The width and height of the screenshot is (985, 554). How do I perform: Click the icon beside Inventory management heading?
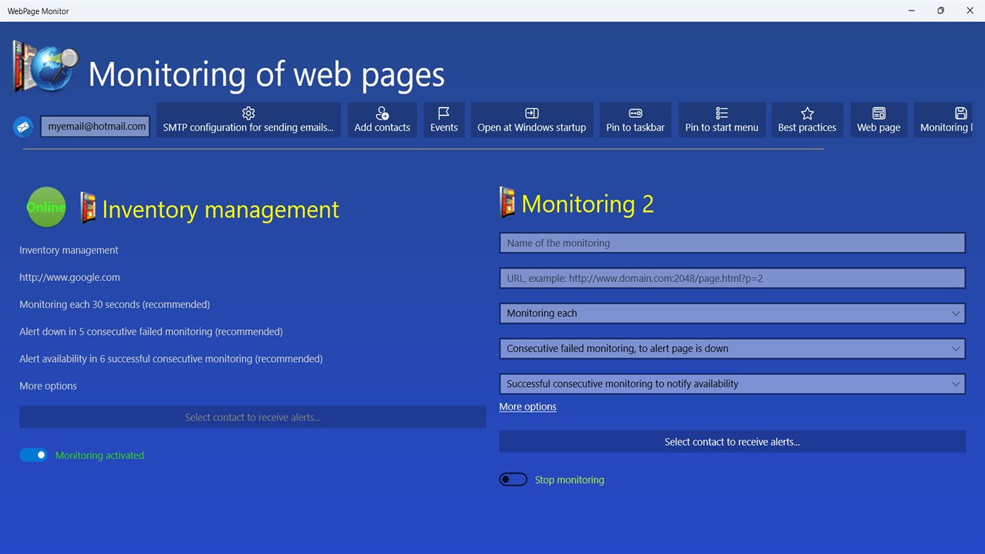click(88, 208)
